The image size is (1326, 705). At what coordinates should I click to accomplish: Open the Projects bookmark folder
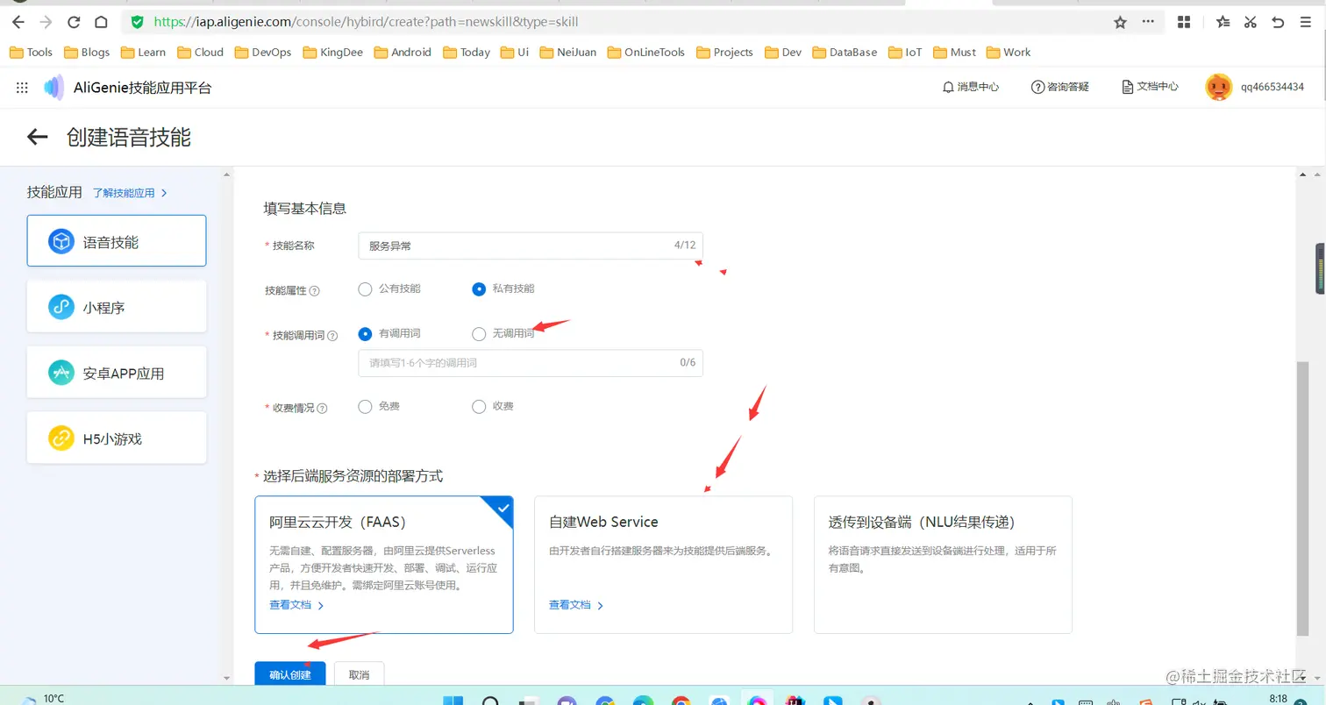724,53
